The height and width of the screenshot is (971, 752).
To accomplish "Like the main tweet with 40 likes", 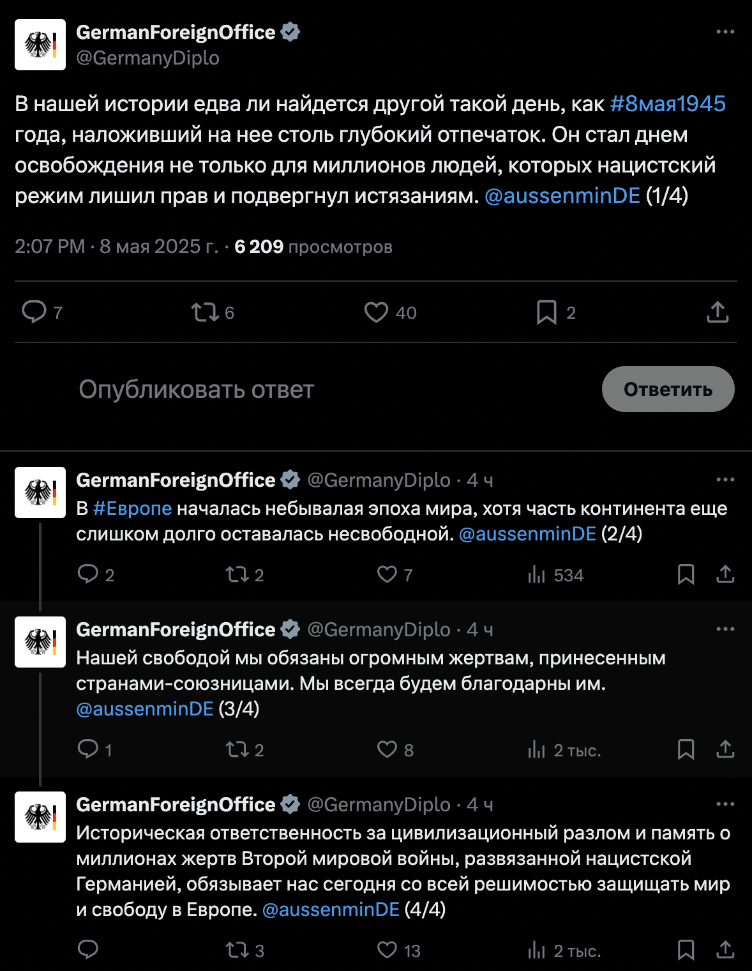I will click(376, 312).
